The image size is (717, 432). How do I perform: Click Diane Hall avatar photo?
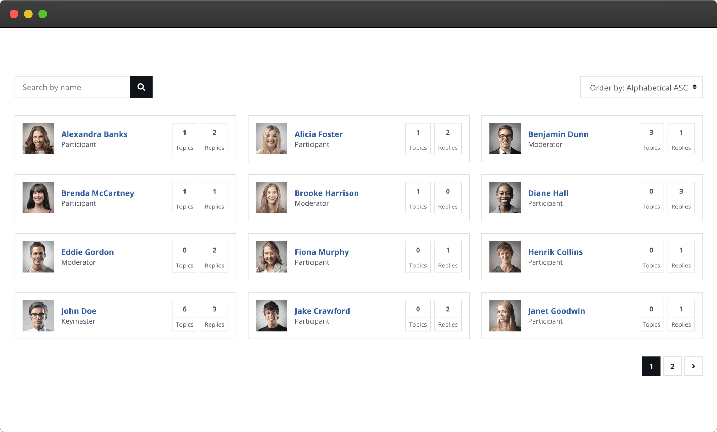click(505, 198)
